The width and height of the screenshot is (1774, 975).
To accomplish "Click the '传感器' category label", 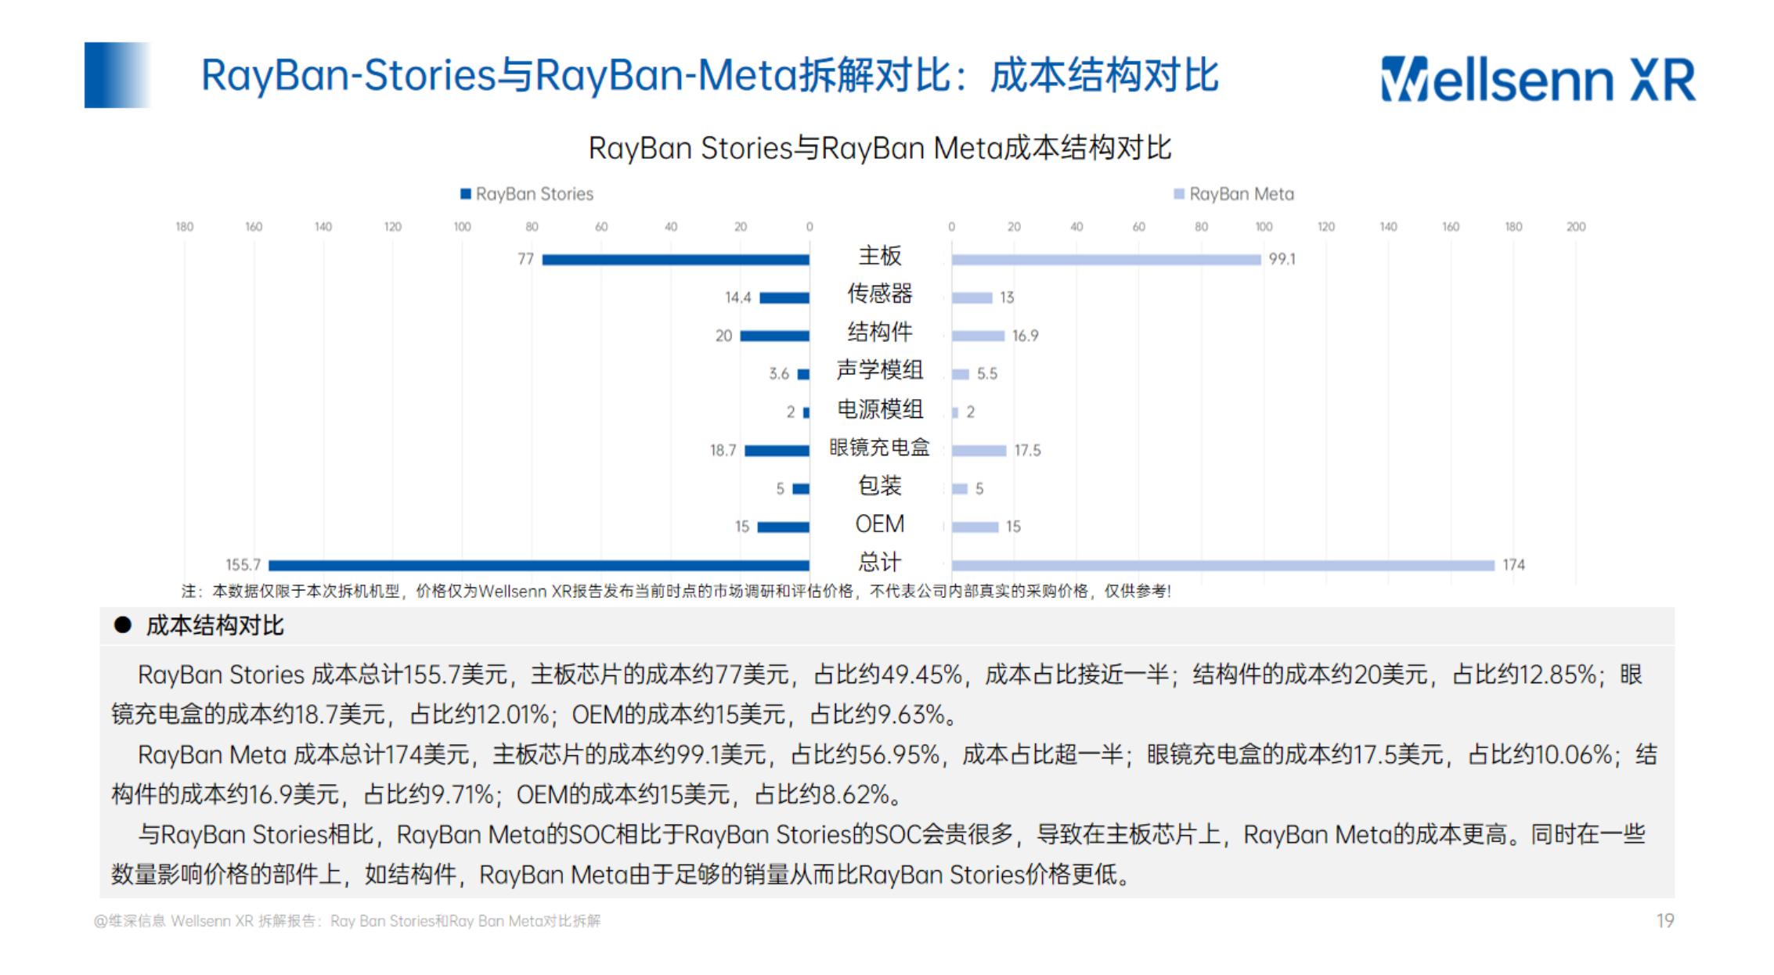I will tap(880, 294).
